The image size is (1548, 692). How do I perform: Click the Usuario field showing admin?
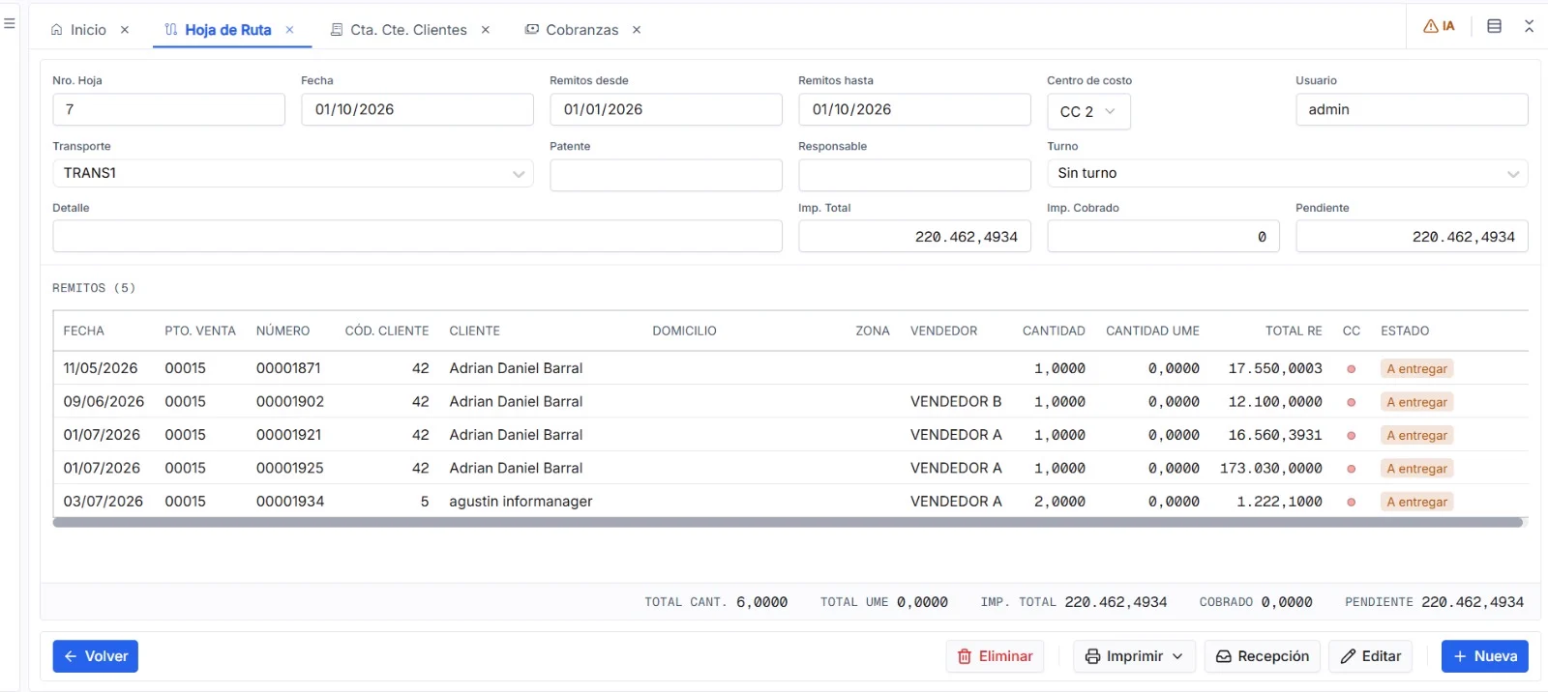pos(1412,109)
